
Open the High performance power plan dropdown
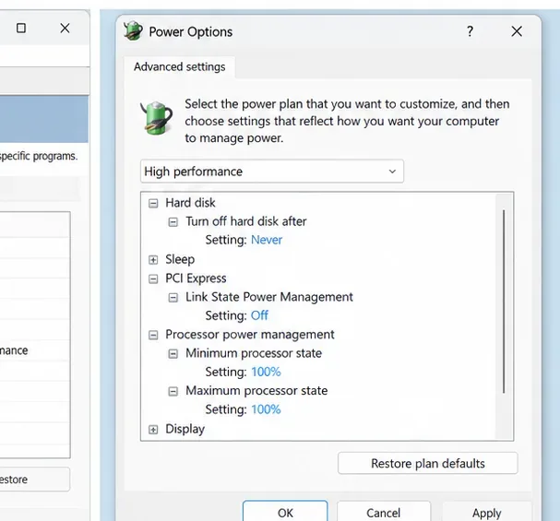(272, 172)
